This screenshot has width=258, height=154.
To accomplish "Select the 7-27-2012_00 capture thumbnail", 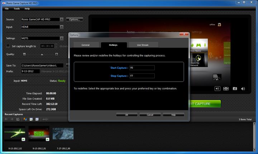I will pos(63,134).
